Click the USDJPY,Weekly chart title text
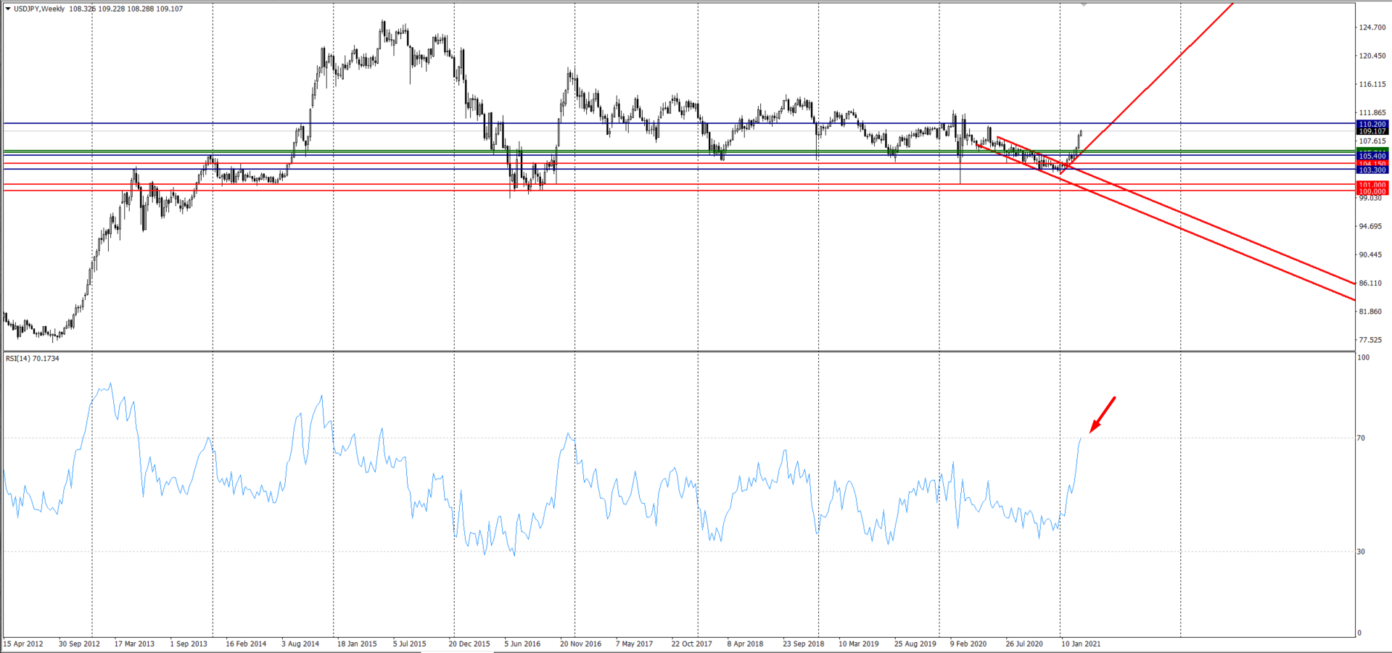 39,9
